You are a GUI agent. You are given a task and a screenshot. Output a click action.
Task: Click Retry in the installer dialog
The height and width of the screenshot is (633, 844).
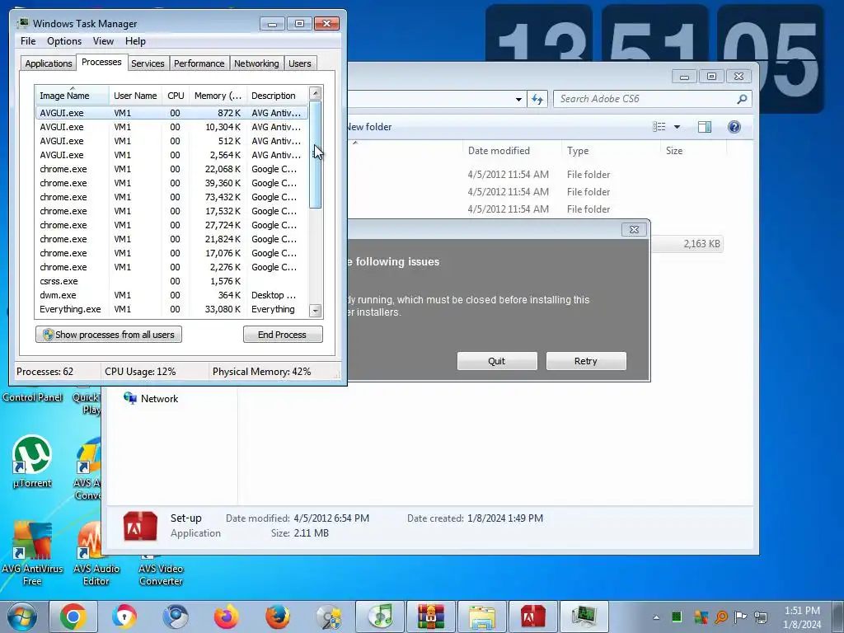pyautogui.click(x=586, y=361)
